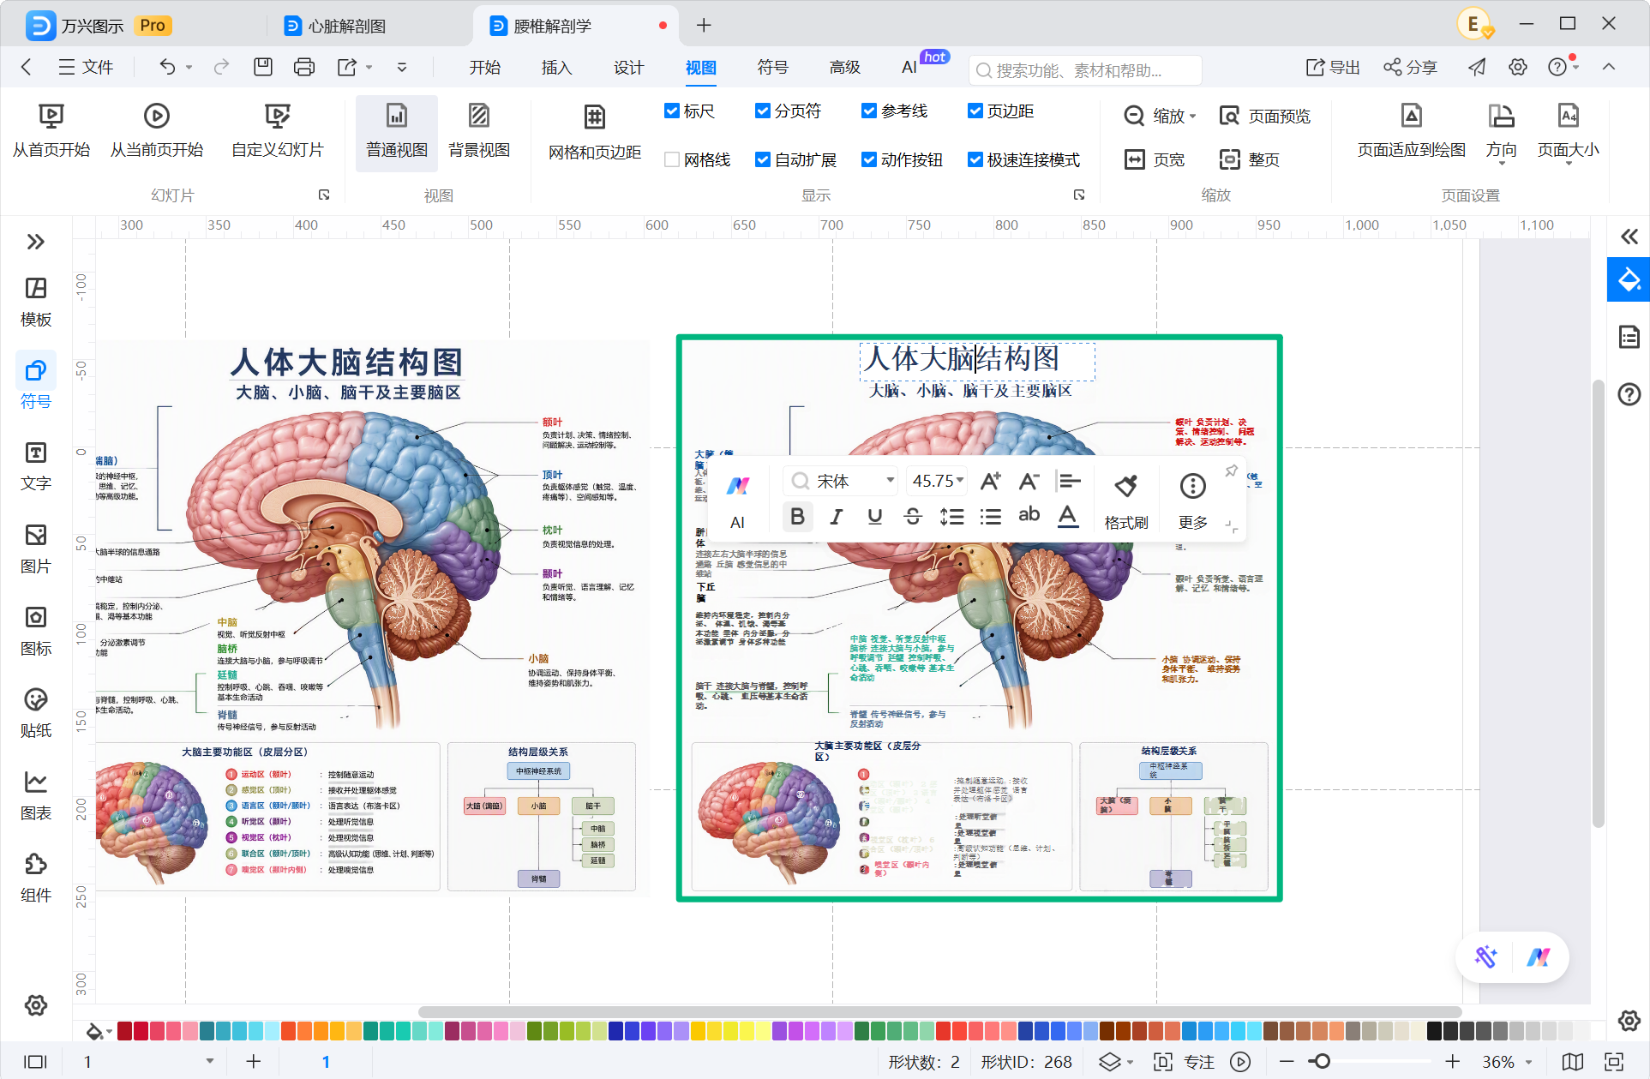Toggle the 分页符 page break checkbox

[x=763, y=111]
